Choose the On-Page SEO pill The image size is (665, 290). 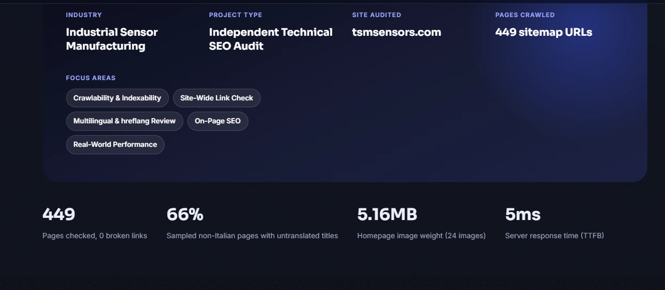[x=218, y=121]
